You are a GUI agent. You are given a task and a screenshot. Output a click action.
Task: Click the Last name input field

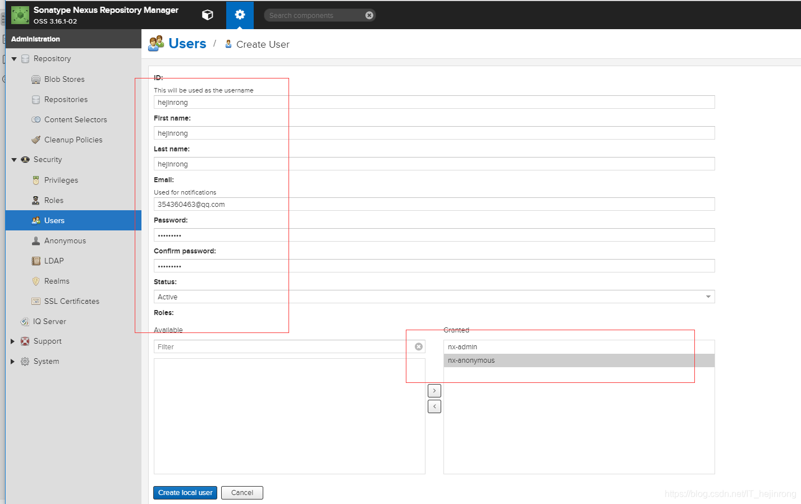point(434,164)
